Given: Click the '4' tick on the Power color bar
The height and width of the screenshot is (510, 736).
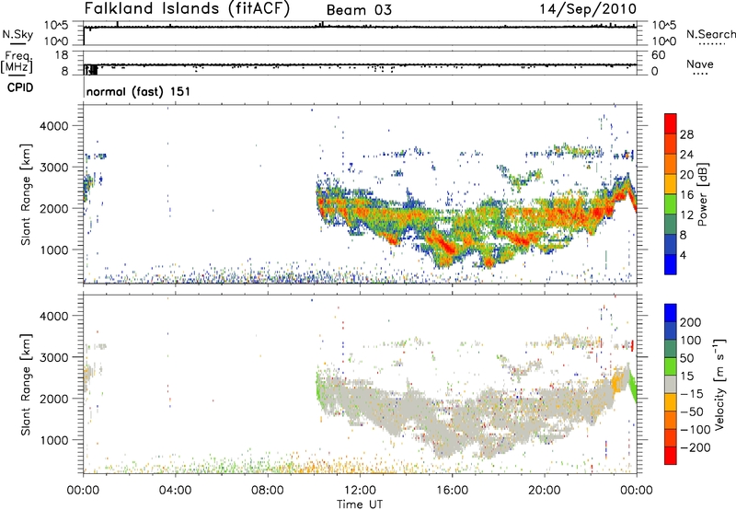Looking at the screenshot, I should (683, 255).
